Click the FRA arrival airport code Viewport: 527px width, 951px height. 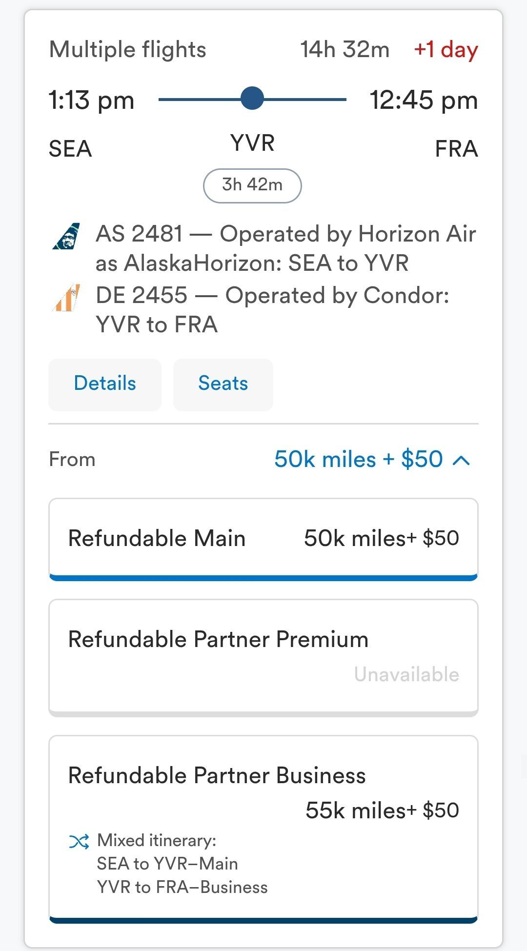pos(456,149)
